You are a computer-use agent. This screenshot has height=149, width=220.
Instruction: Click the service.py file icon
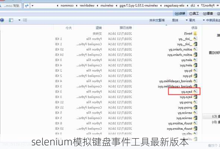coord(195,113)
